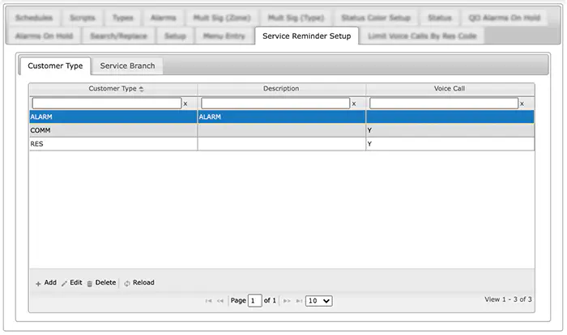Select the ALARM description cell
The width and height of the screenshot is (567, 335).
pyautogui.click(x=282, y=117)
